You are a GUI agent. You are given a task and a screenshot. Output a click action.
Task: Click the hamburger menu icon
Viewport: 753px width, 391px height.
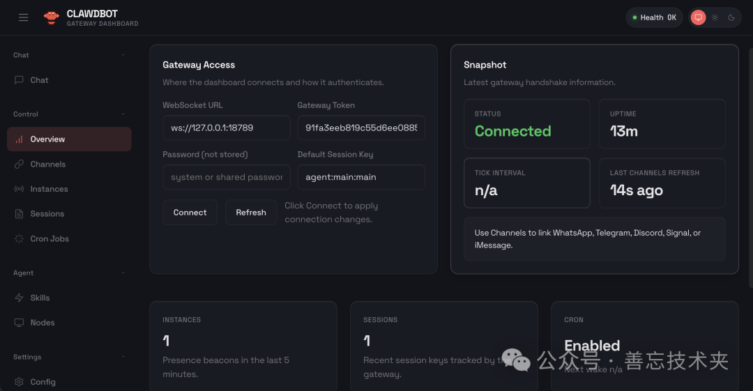[24, 17]
